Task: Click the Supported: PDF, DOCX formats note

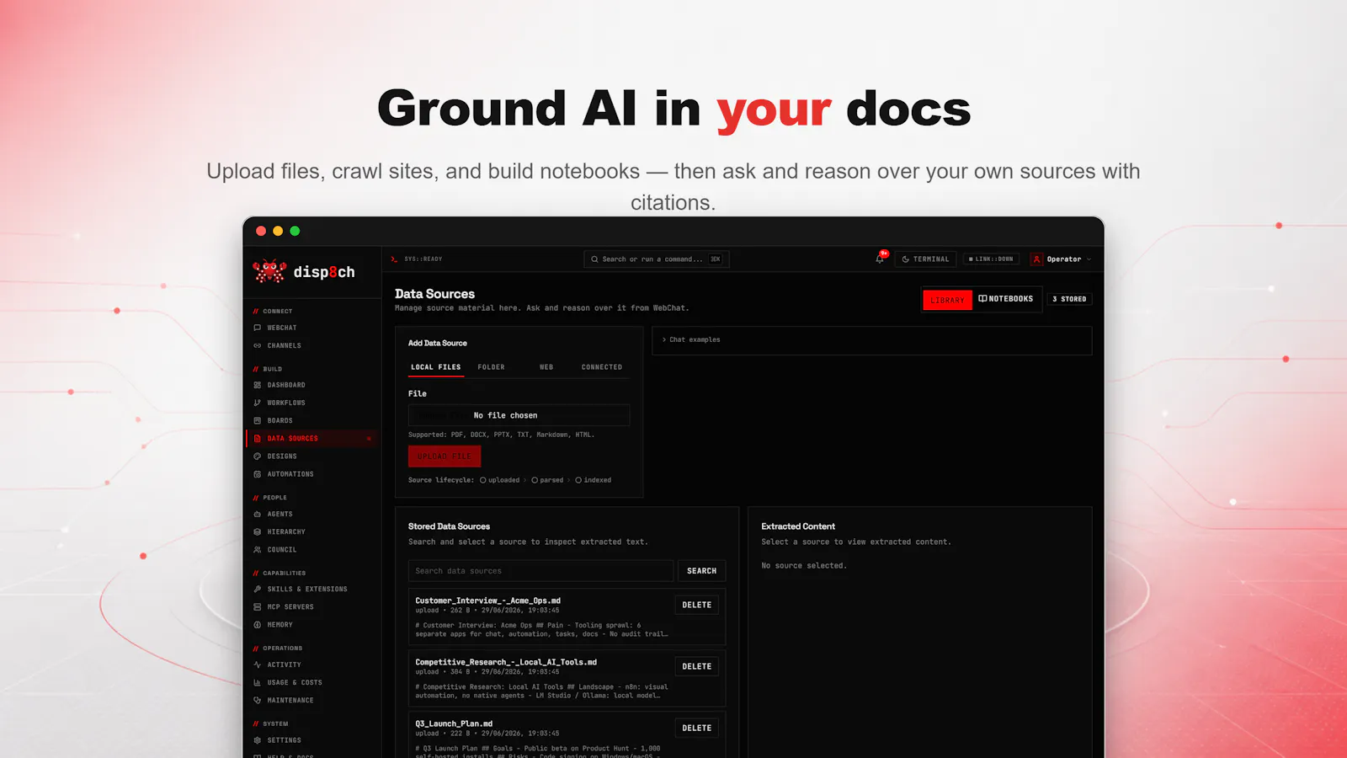Action: coord(501,435)
